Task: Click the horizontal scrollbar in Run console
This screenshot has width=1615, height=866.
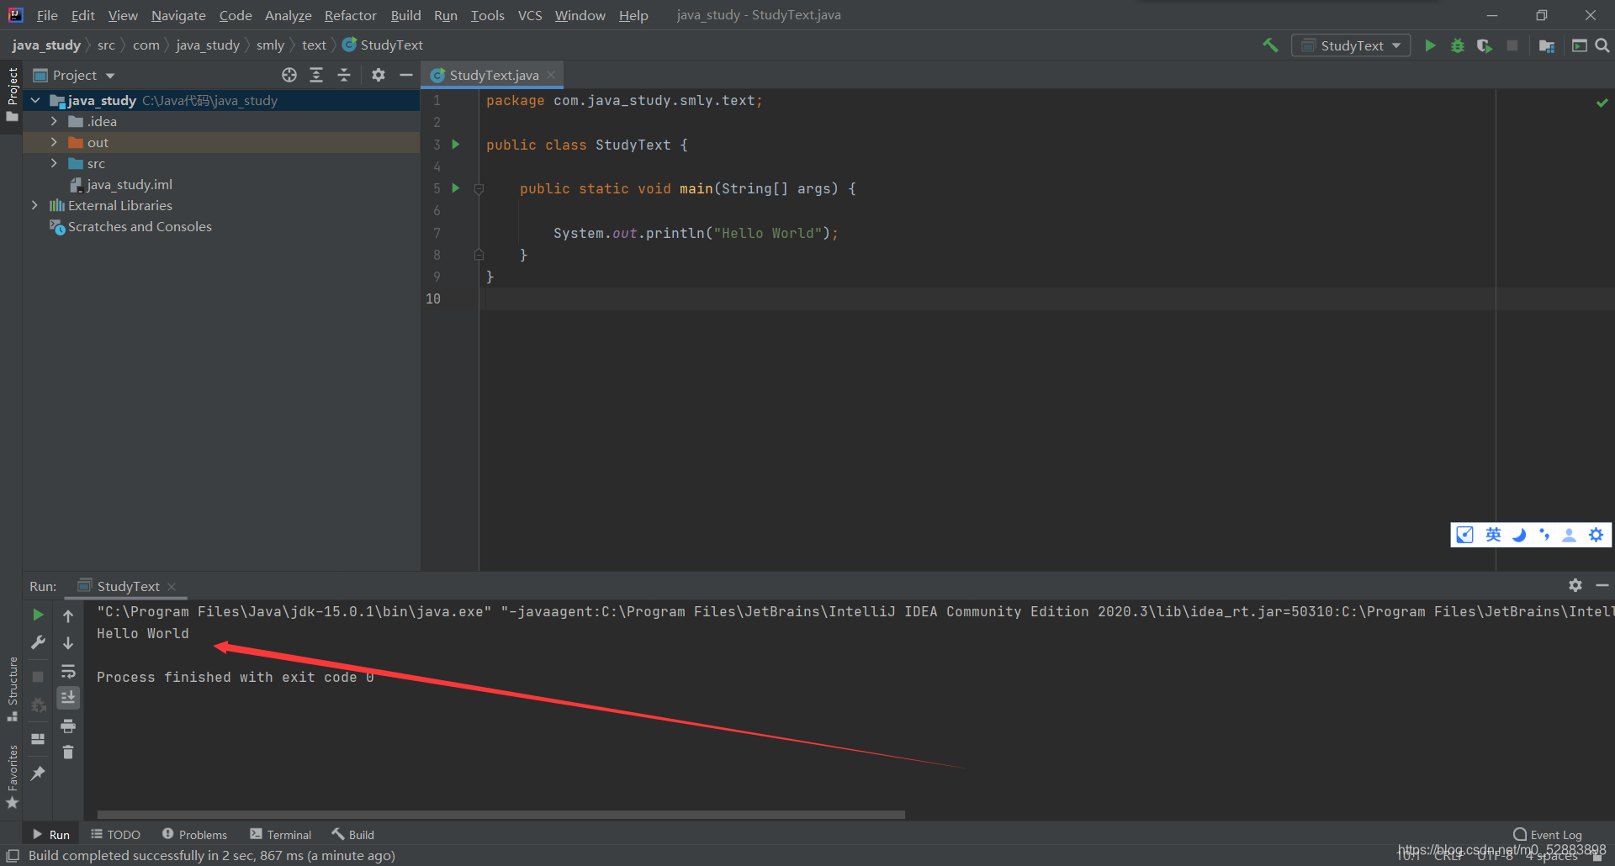Action: [x=501, y=815]
